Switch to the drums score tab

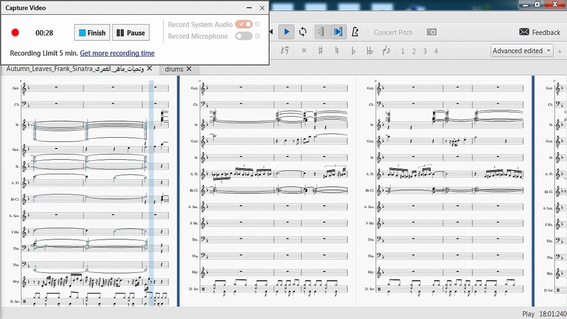(174, 69)
